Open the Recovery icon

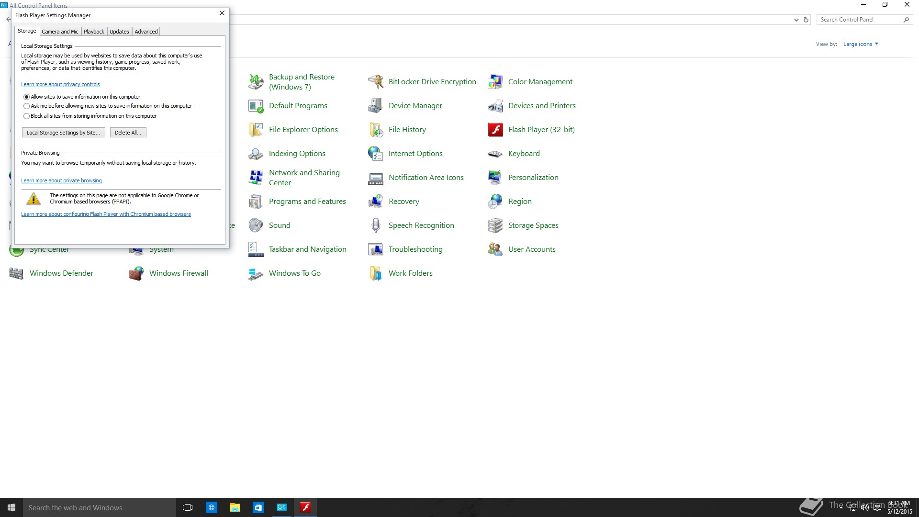pyautogui.click(x=375, y=202)
